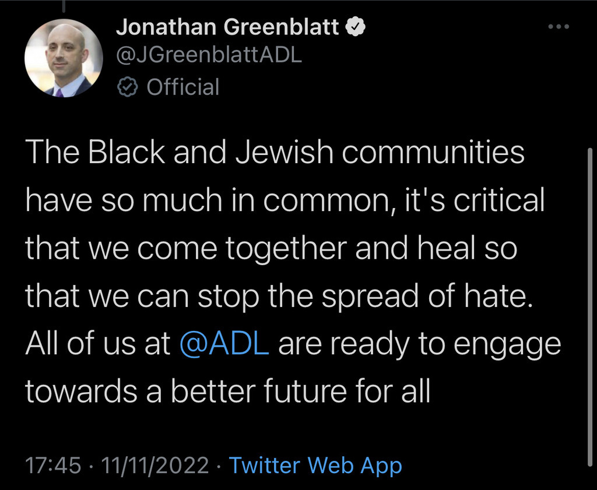Viewport: 597px width, 490px height.
Task: Click the Official label text
Action: [182, 87]
